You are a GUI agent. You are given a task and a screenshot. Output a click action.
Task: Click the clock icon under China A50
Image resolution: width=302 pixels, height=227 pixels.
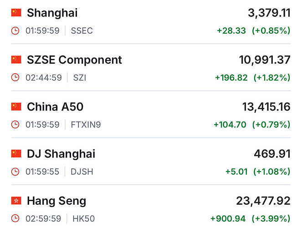point(16,125)
